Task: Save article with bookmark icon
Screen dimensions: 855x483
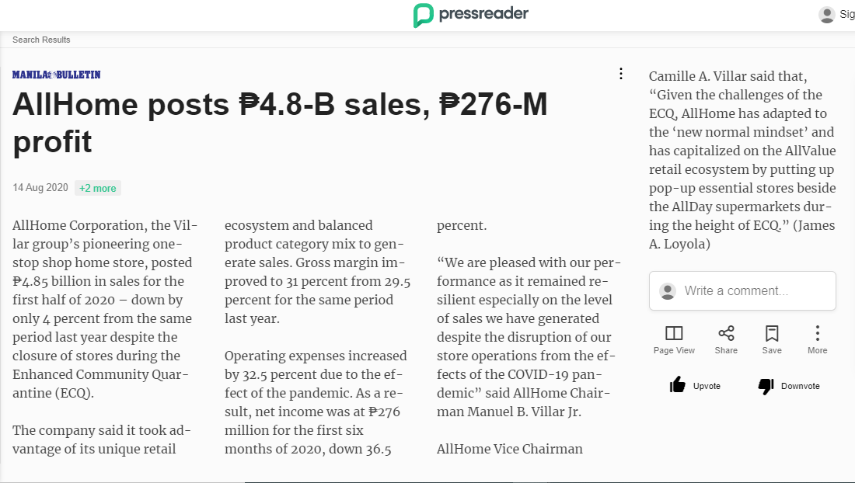Action: pyautogui.click(x=772, y=333)
